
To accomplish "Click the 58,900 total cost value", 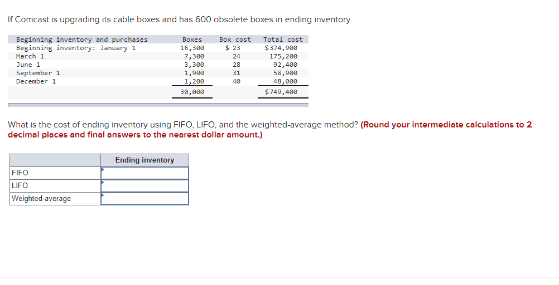I will coord(285,73).
